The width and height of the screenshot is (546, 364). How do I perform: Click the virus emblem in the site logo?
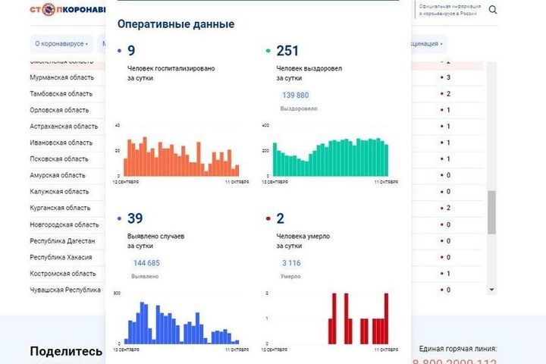(49, 11)
